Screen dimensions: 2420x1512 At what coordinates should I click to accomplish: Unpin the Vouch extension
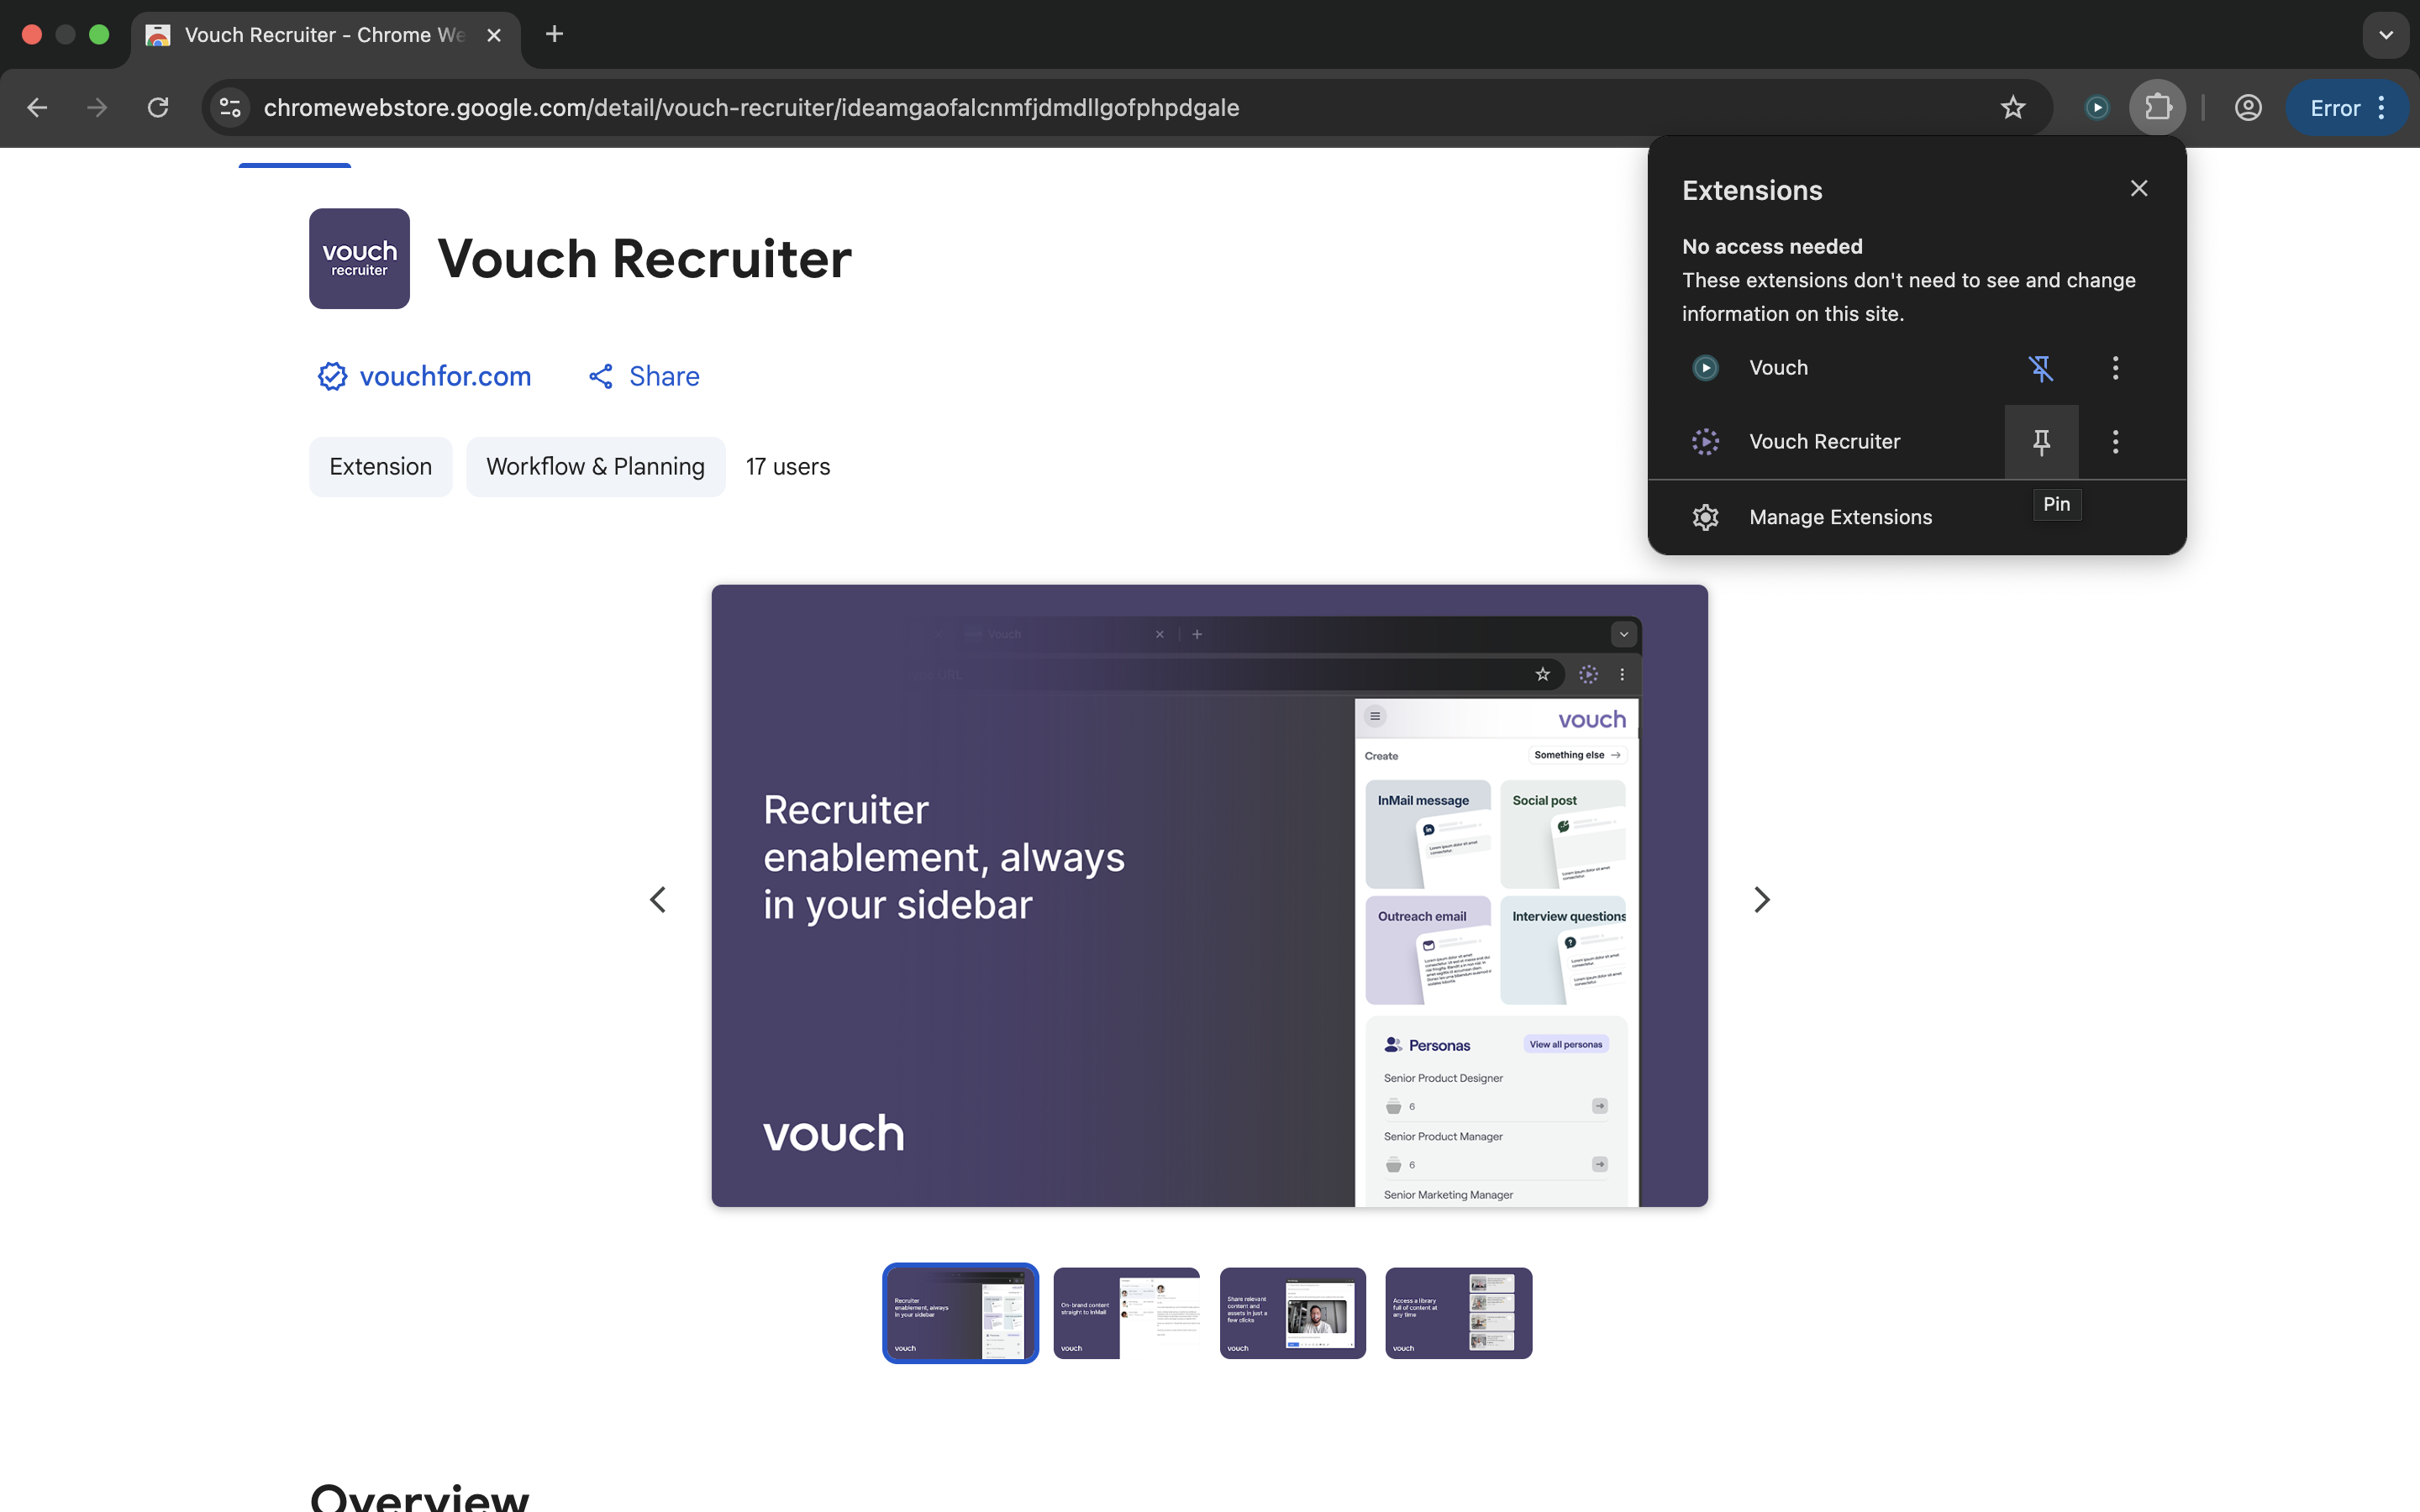[x=2041, y=368]
